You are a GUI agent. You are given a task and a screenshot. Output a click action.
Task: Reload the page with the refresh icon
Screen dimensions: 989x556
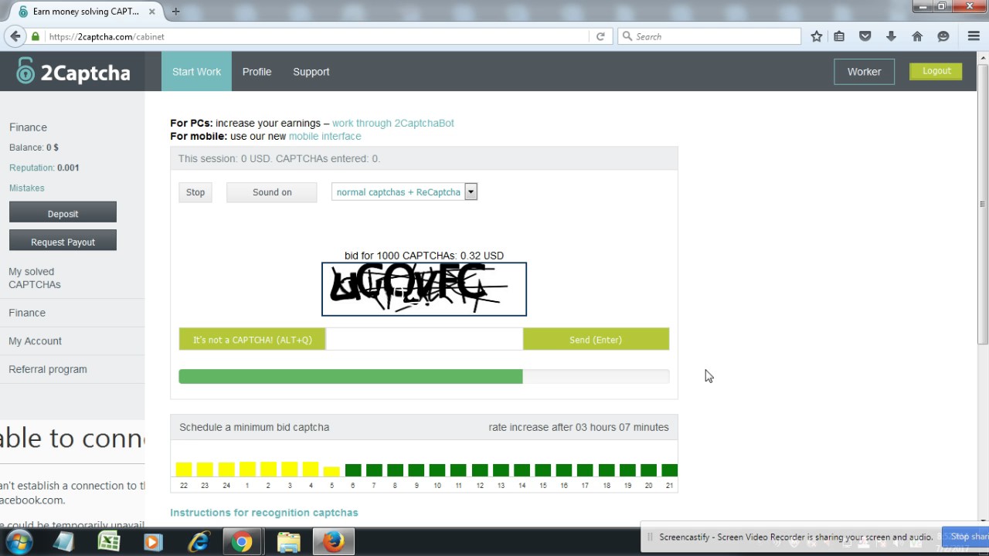600,36
